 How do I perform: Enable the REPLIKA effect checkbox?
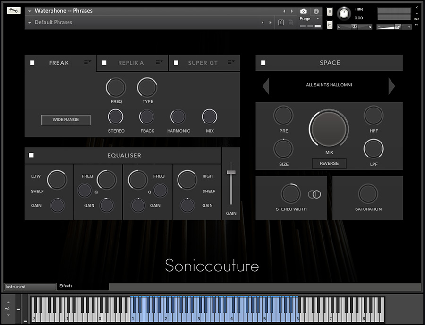(104, 63)
